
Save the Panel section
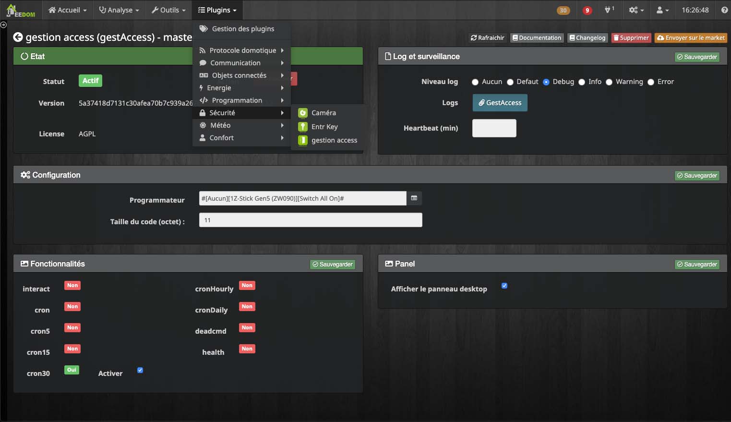point(697,265)
